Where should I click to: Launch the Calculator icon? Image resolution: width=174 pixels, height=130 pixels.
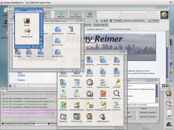76,82
